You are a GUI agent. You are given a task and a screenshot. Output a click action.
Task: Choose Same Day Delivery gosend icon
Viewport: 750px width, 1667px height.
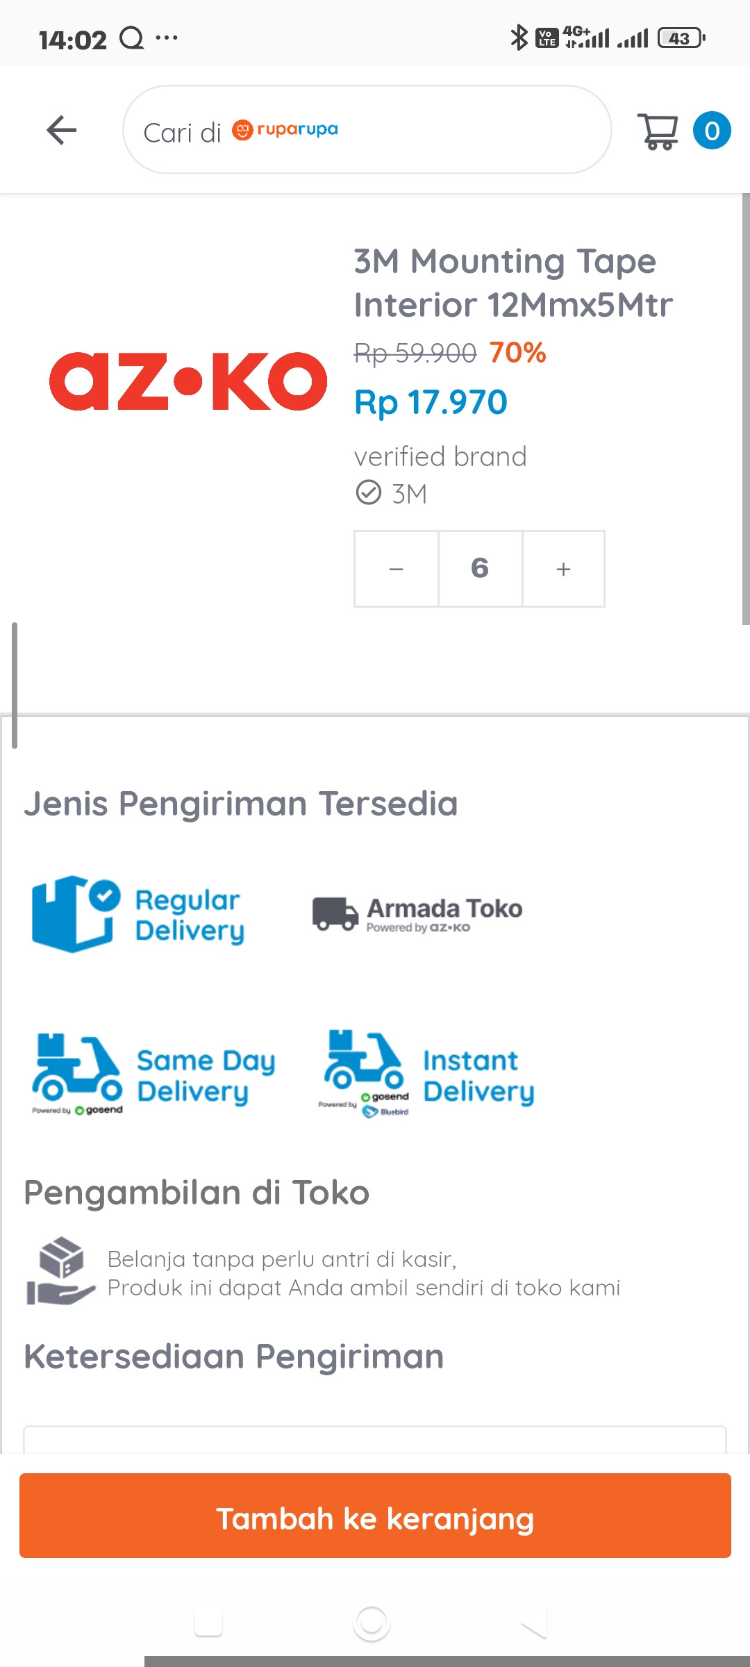[x=77, y=1073]
